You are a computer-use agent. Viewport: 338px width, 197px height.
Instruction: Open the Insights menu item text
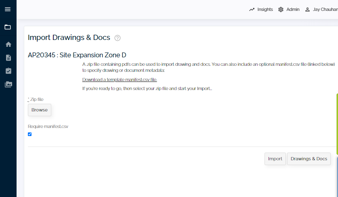(265, 9)
